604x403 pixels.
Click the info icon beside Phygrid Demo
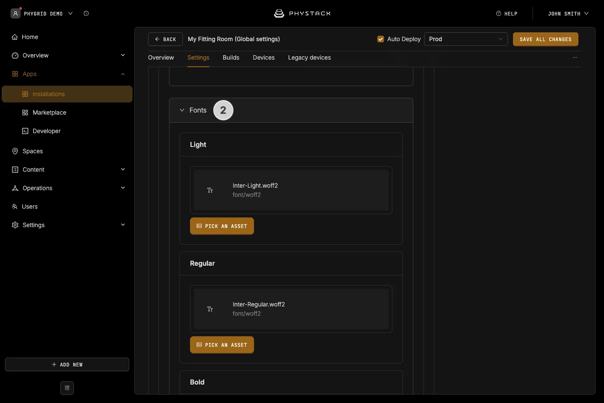[x=86, y=13]
